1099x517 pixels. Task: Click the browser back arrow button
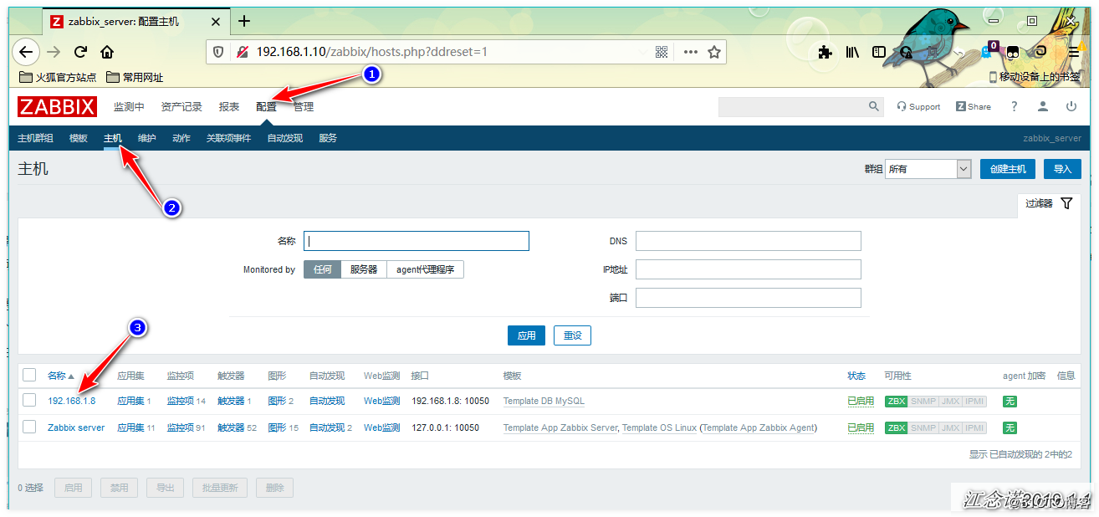[x=26, y=52]
